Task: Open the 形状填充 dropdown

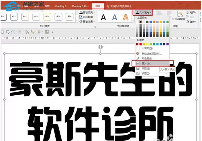Action: (x=87, y=12)
